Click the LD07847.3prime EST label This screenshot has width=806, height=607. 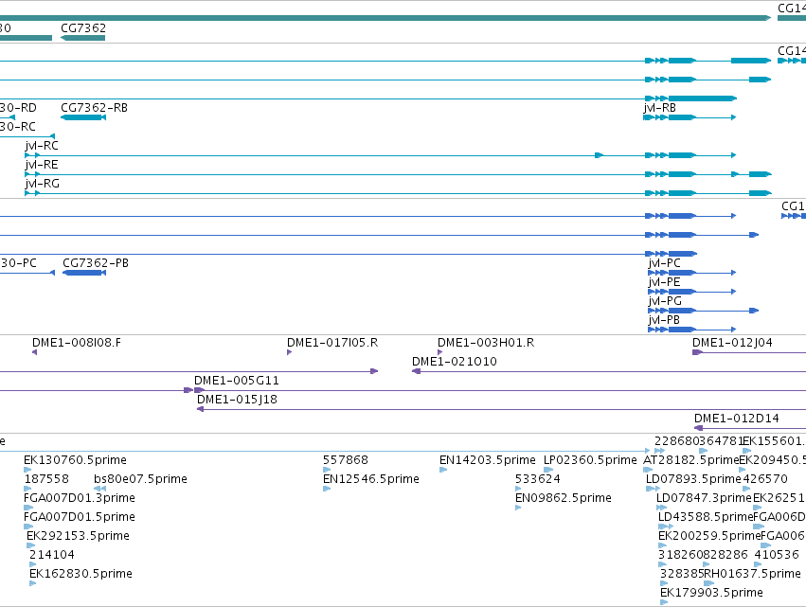pyautogui.click(x=704, y=498)
